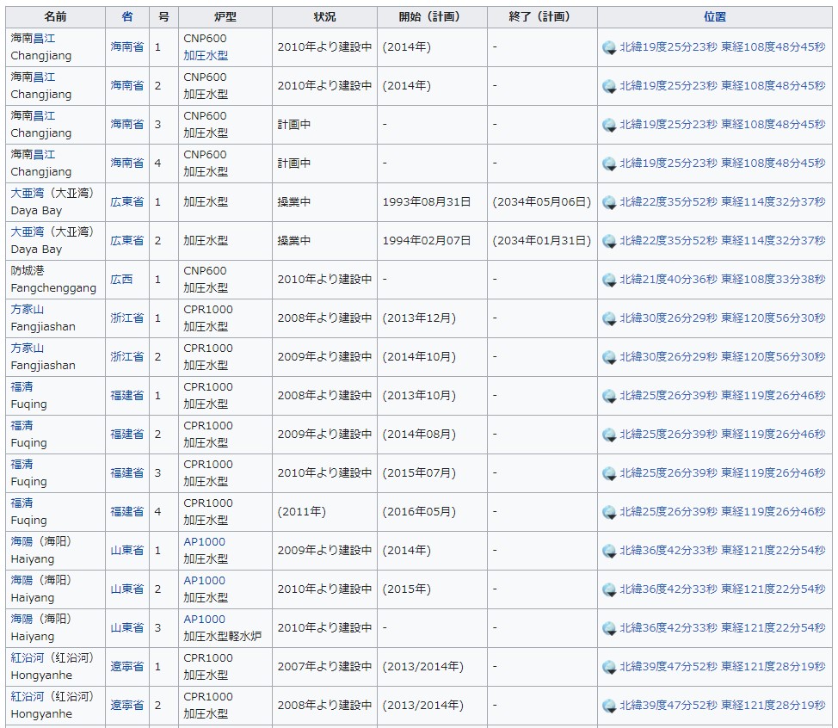Click globe icon in Hongyanhe unit 1 row
The height and width of the screenshot is (728, 838).
(609, 668)
